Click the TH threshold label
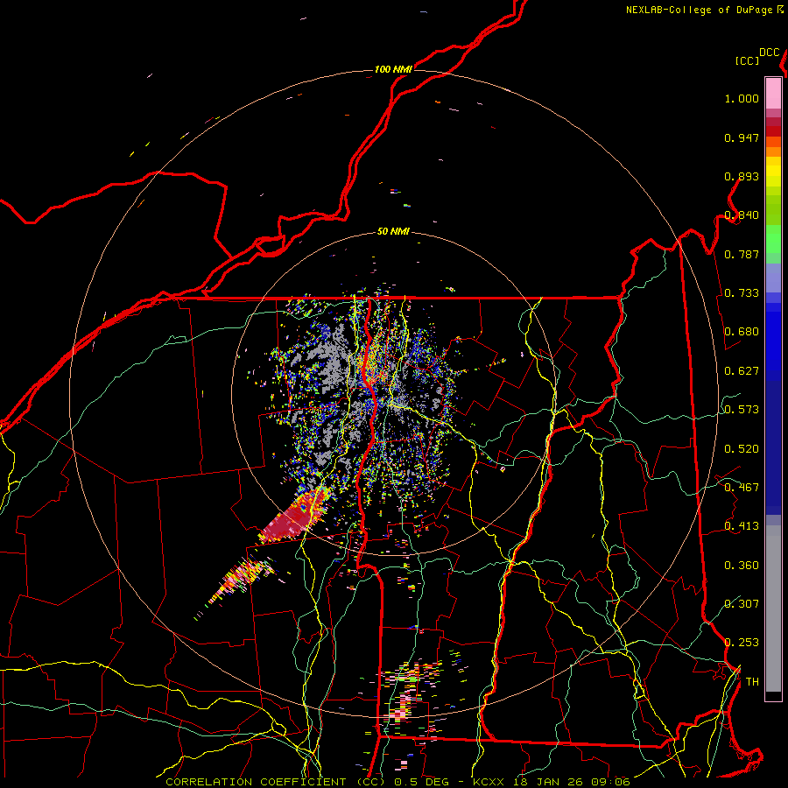788x788 pixels. pos(752,682)
